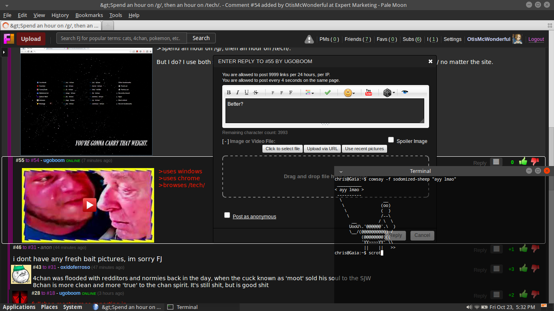Thumb up comment #55 by ugoboom
The height and width of the screenshot is (311, 554).
523,162
